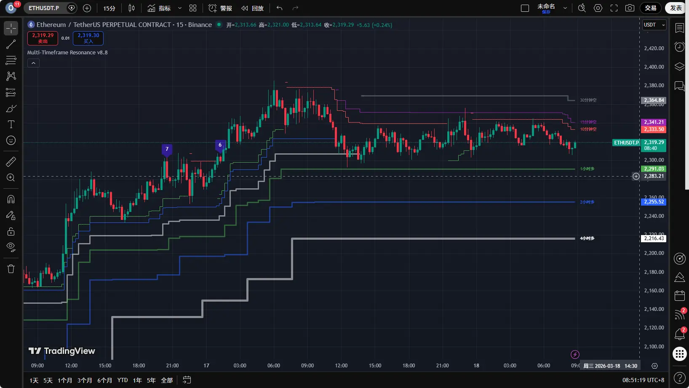Undo the last chart action
This screenshot has height=388, width=689.
point(279,8)
